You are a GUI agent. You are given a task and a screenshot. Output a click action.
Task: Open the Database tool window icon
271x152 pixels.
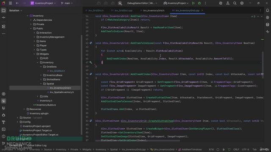(267, 24)
